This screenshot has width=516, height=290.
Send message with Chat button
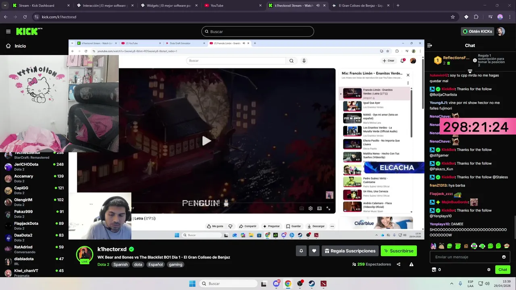[x=503, y=269]
